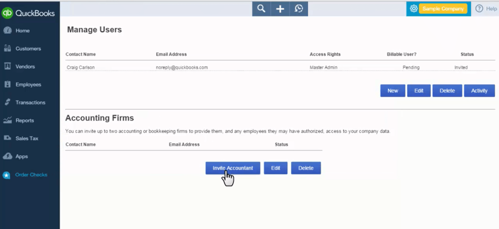
Task: Open the Sales Tax page
Action: (27, 139)
